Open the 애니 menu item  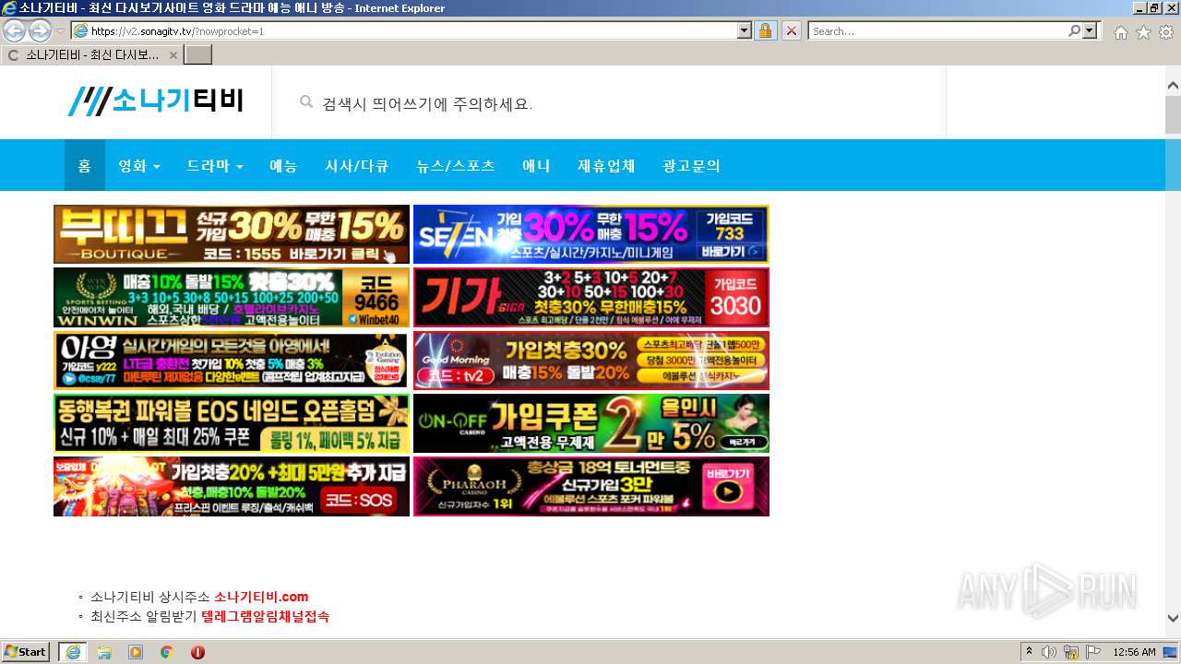[x=536, y=166]
